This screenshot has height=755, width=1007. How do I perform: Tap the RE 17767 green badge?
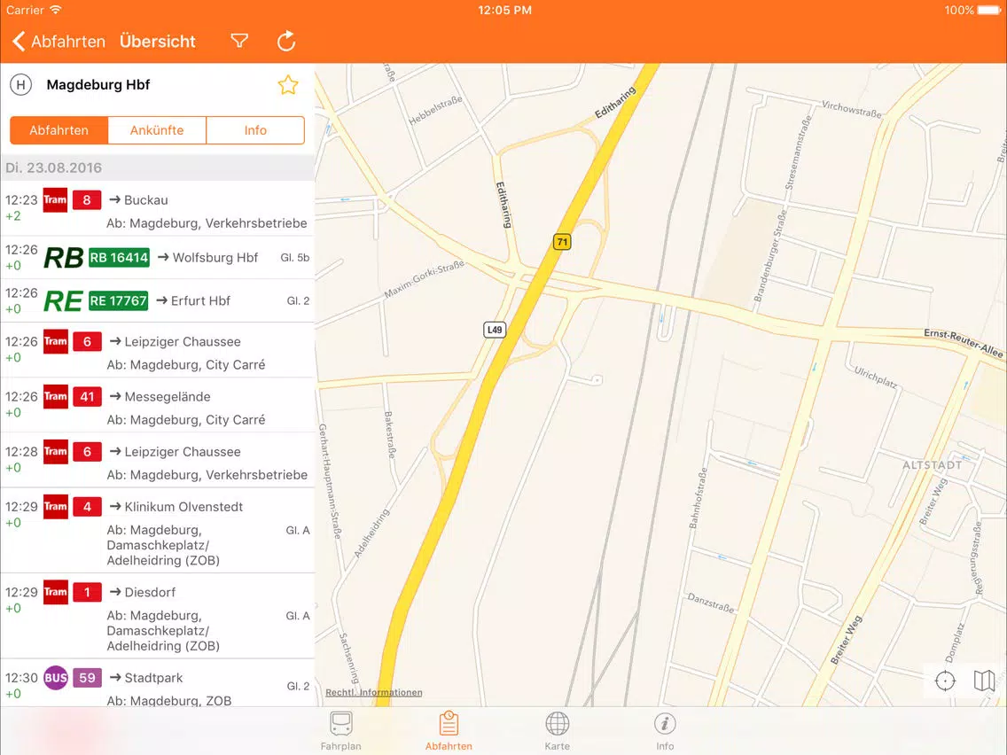[118, 300]
